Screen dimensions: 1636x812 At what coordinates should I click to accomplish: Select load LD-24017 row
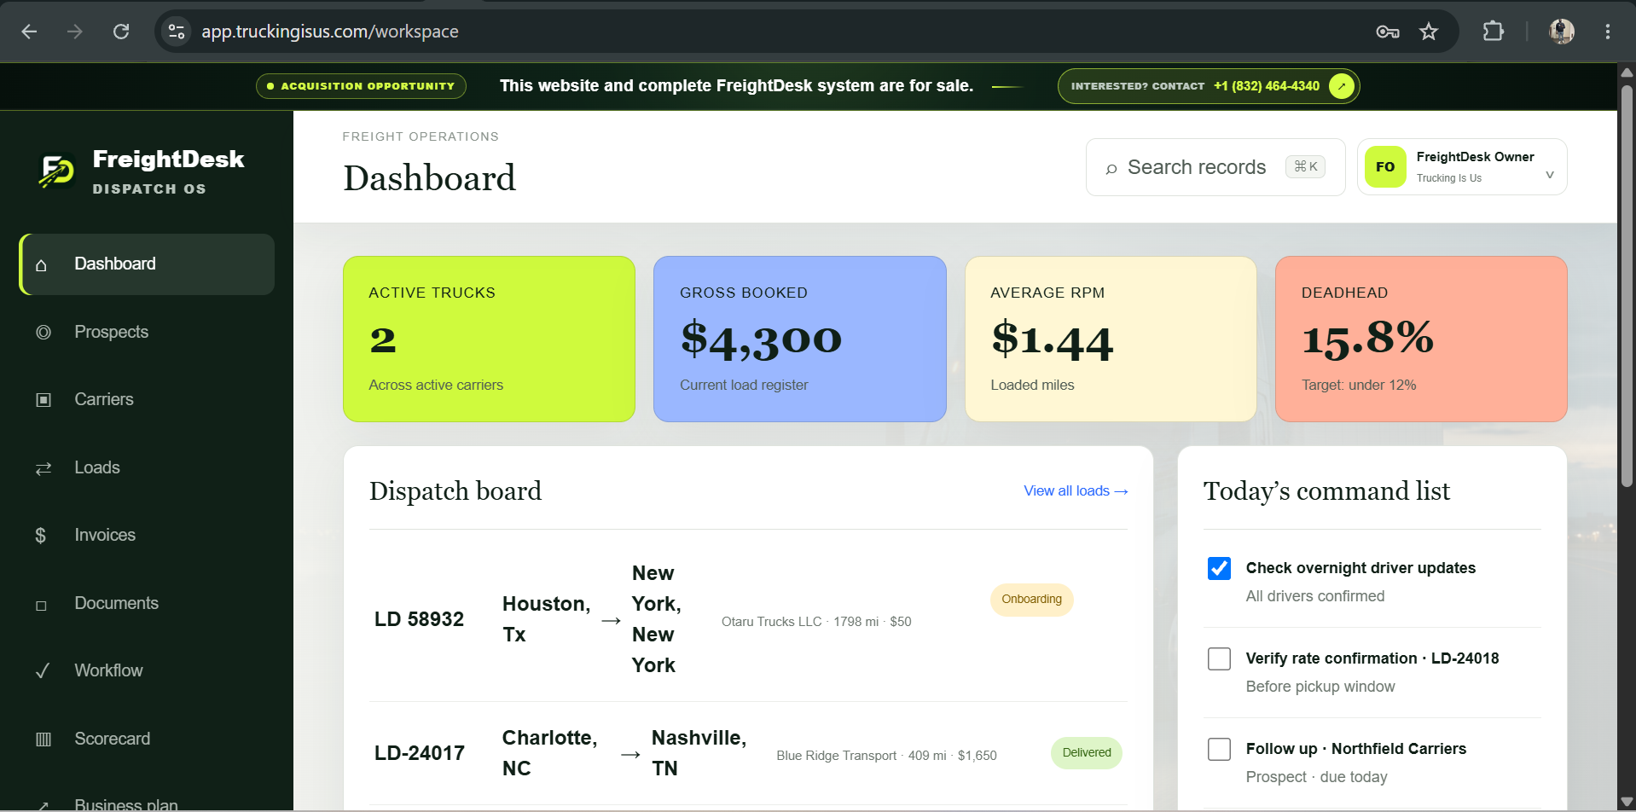click(x=748, y=753)
